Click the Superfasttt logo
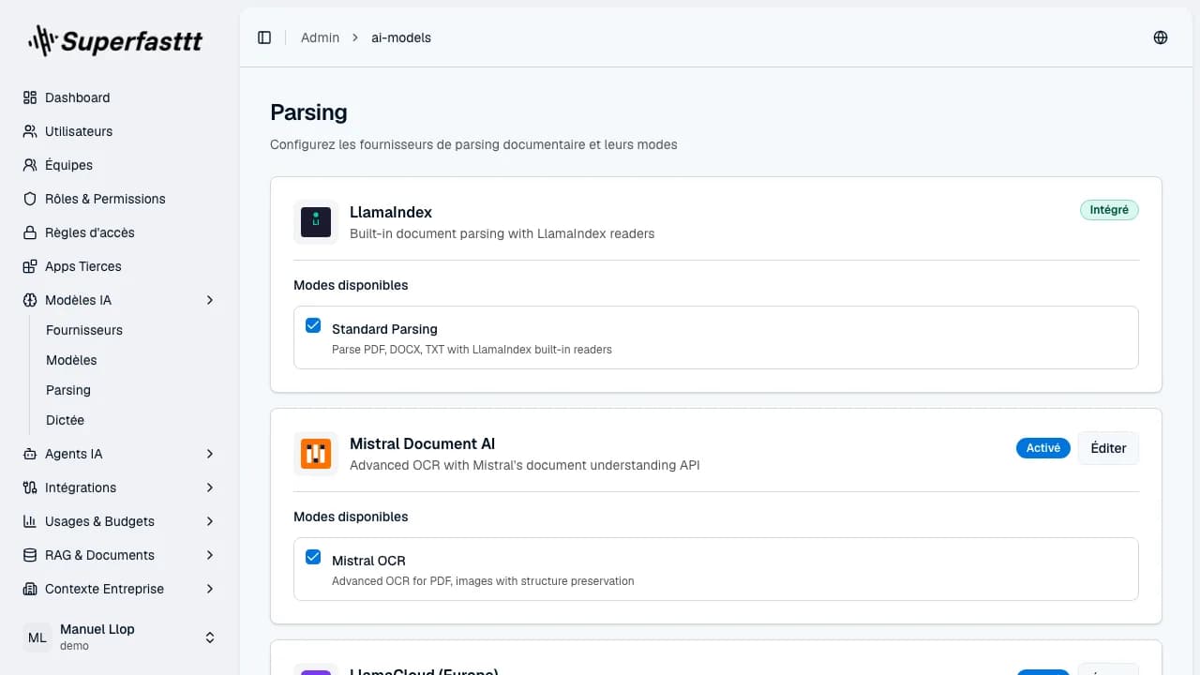The image size is (1200, 675). point(115,40)
